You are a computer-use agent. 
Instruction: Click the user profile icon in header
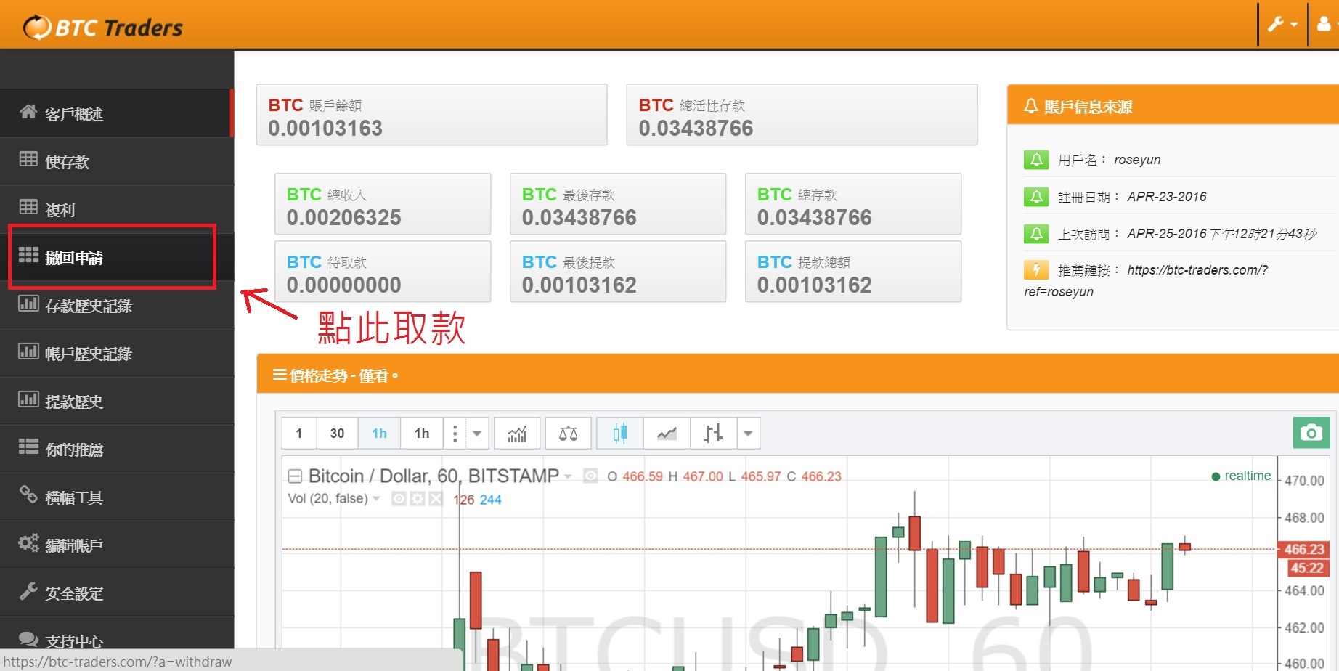click(x=1324, y=24)
